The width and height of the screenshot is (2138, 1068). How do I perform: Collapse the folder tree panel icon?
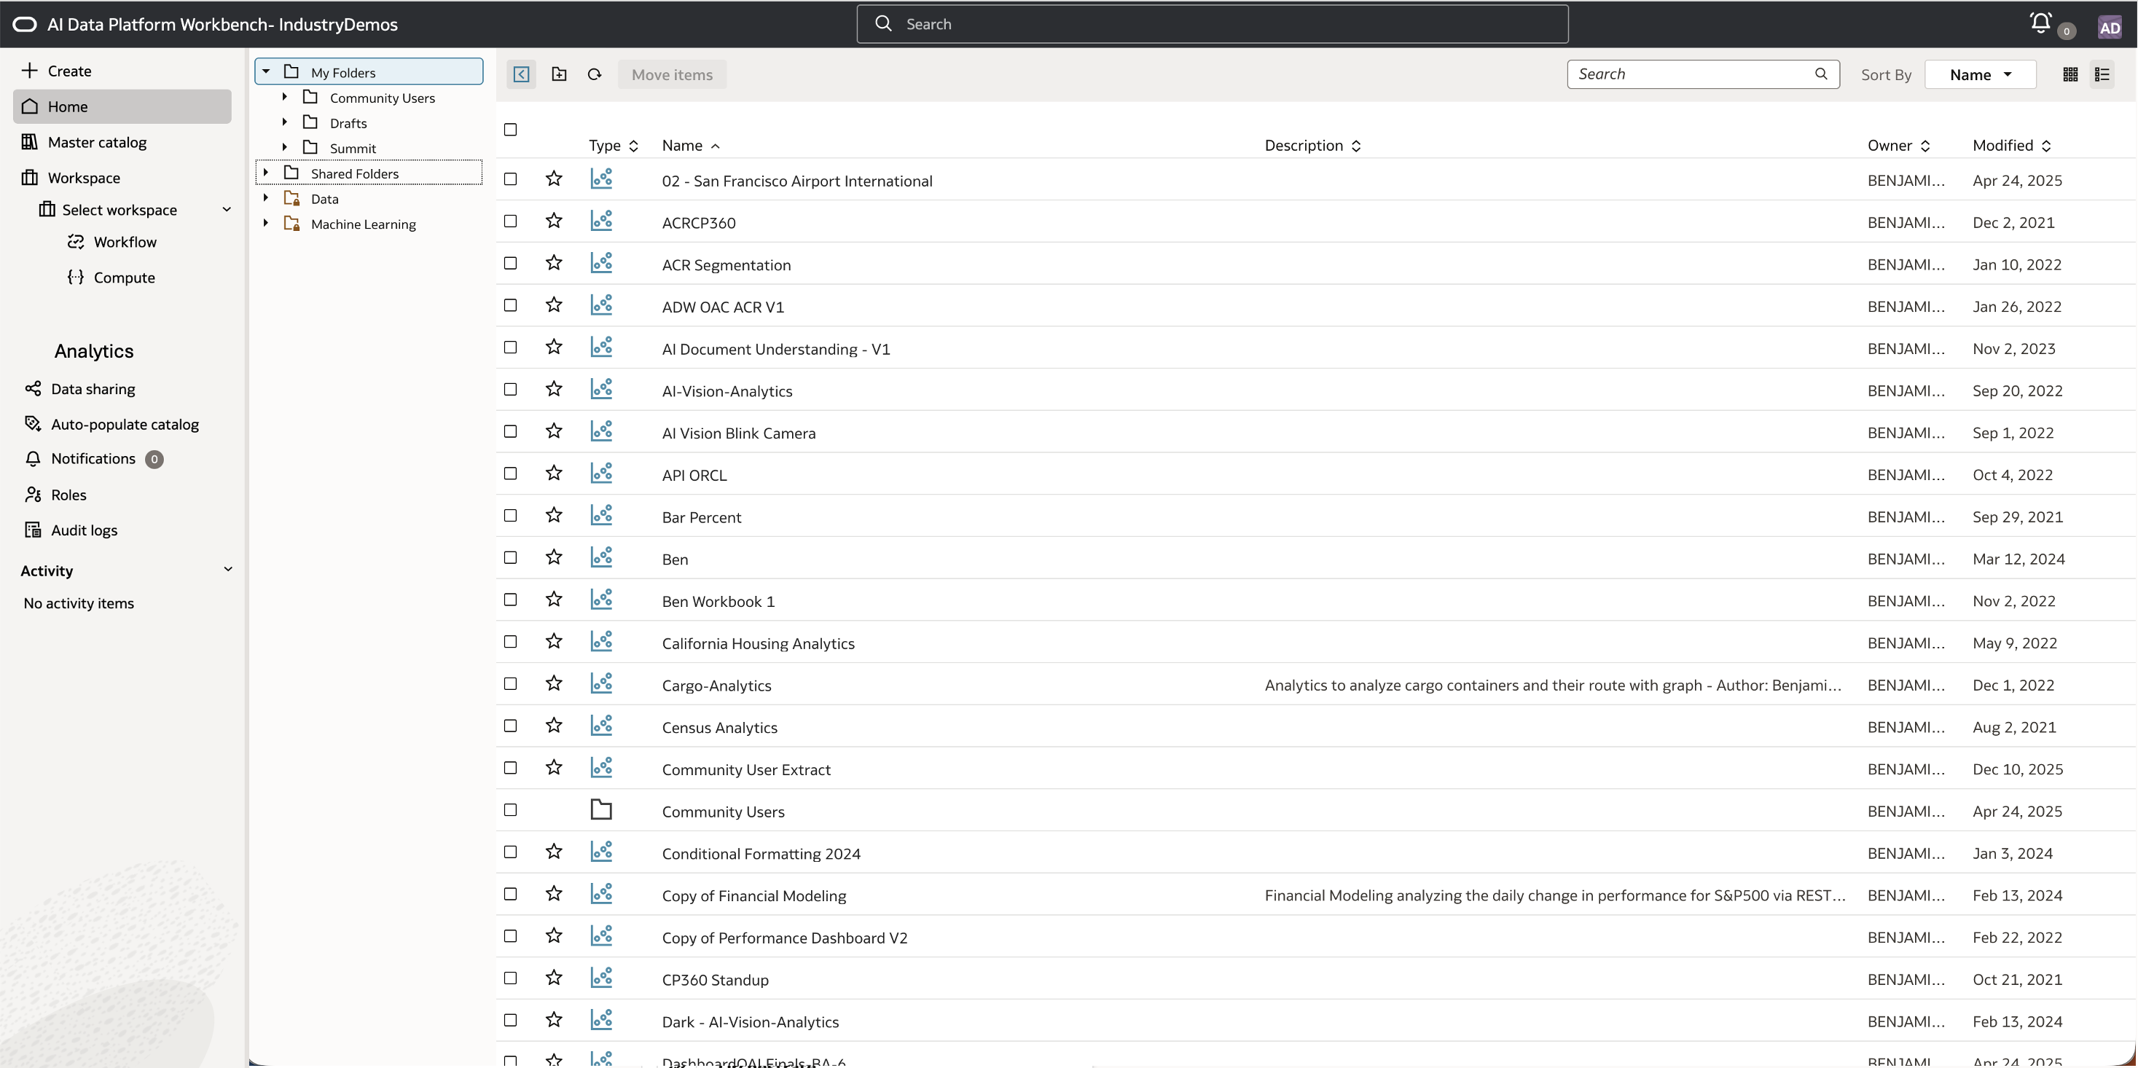point(521,75)
